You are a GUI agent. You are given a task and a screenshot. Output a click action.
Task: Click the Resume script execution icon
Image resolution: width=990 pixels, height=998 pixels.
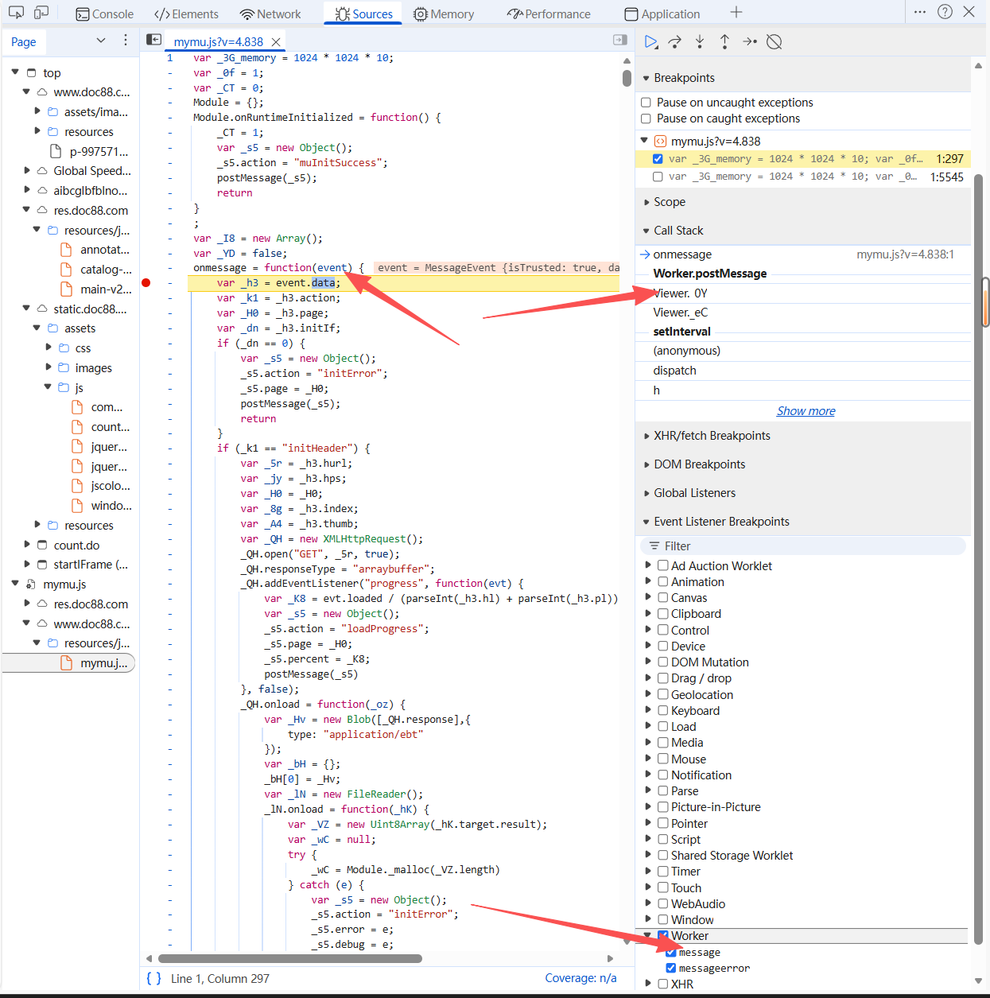(650, 42)
